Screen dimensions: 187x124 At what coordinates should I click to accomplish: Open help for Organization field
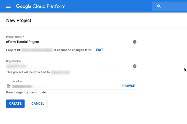(135, 66)
